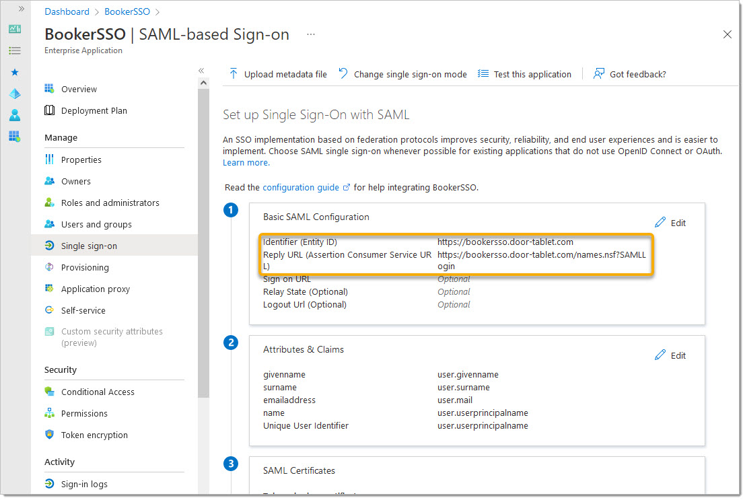Image resolution: width=745 pixels, height=500 pixels.
Task: Expand the far-left portal menu chevron
Action: click(x=22, y=9)
